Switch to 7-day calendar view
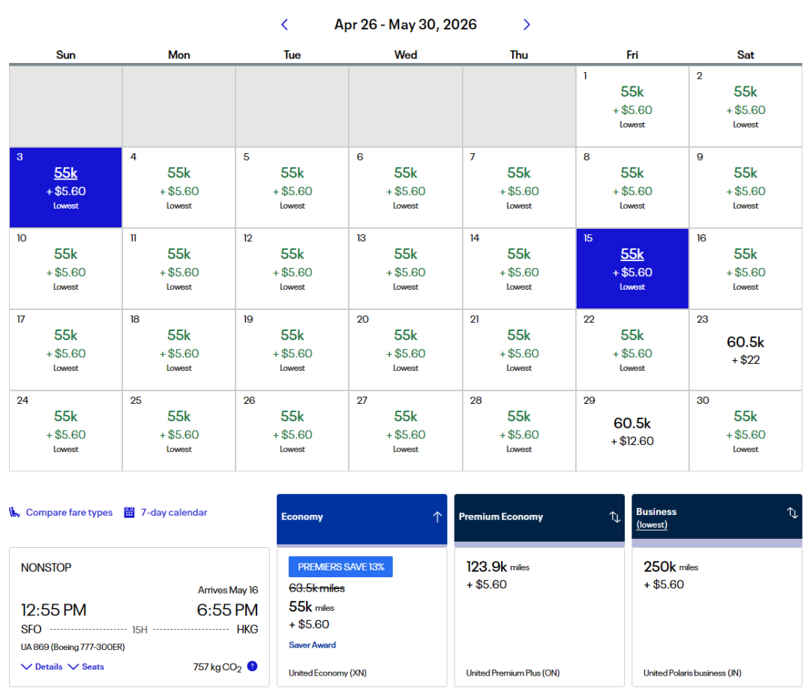Viewport: 810px width, 692px height. (173, 513)
